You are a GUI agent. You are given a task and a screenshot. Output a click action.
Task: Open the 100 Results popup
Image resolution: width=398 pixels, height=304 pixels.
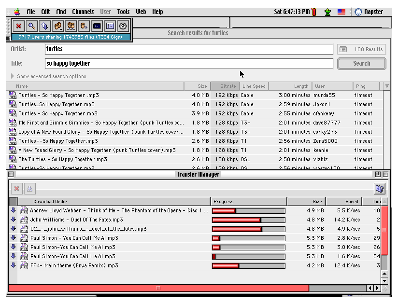pos(362,49)
